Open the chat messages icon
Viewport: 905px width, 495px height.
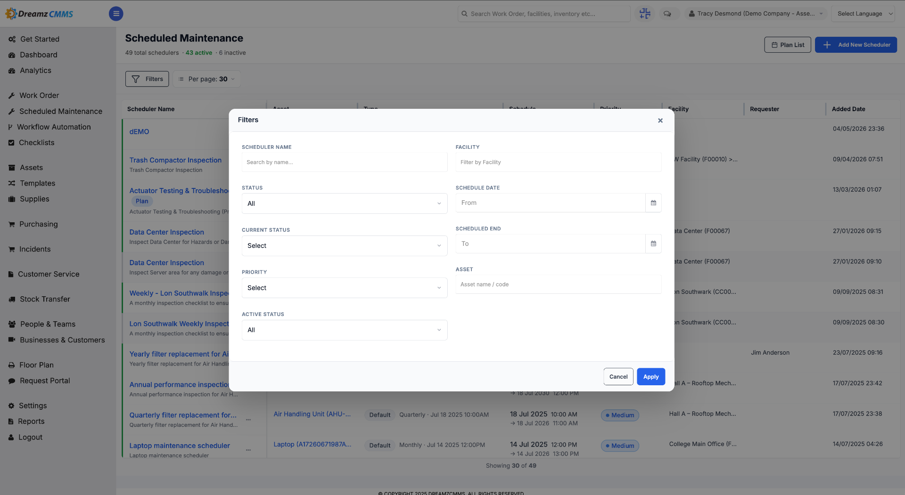(x=667, y=14)
